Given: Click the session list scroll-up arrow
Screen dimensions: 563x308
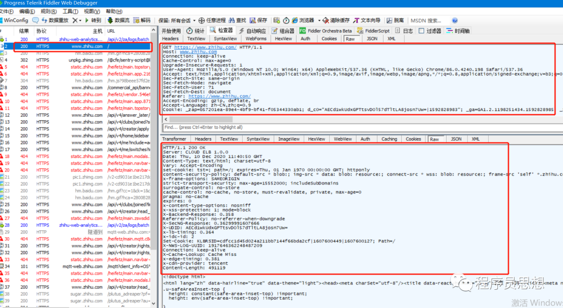Looking at the screenshot, I should (154, 30).
